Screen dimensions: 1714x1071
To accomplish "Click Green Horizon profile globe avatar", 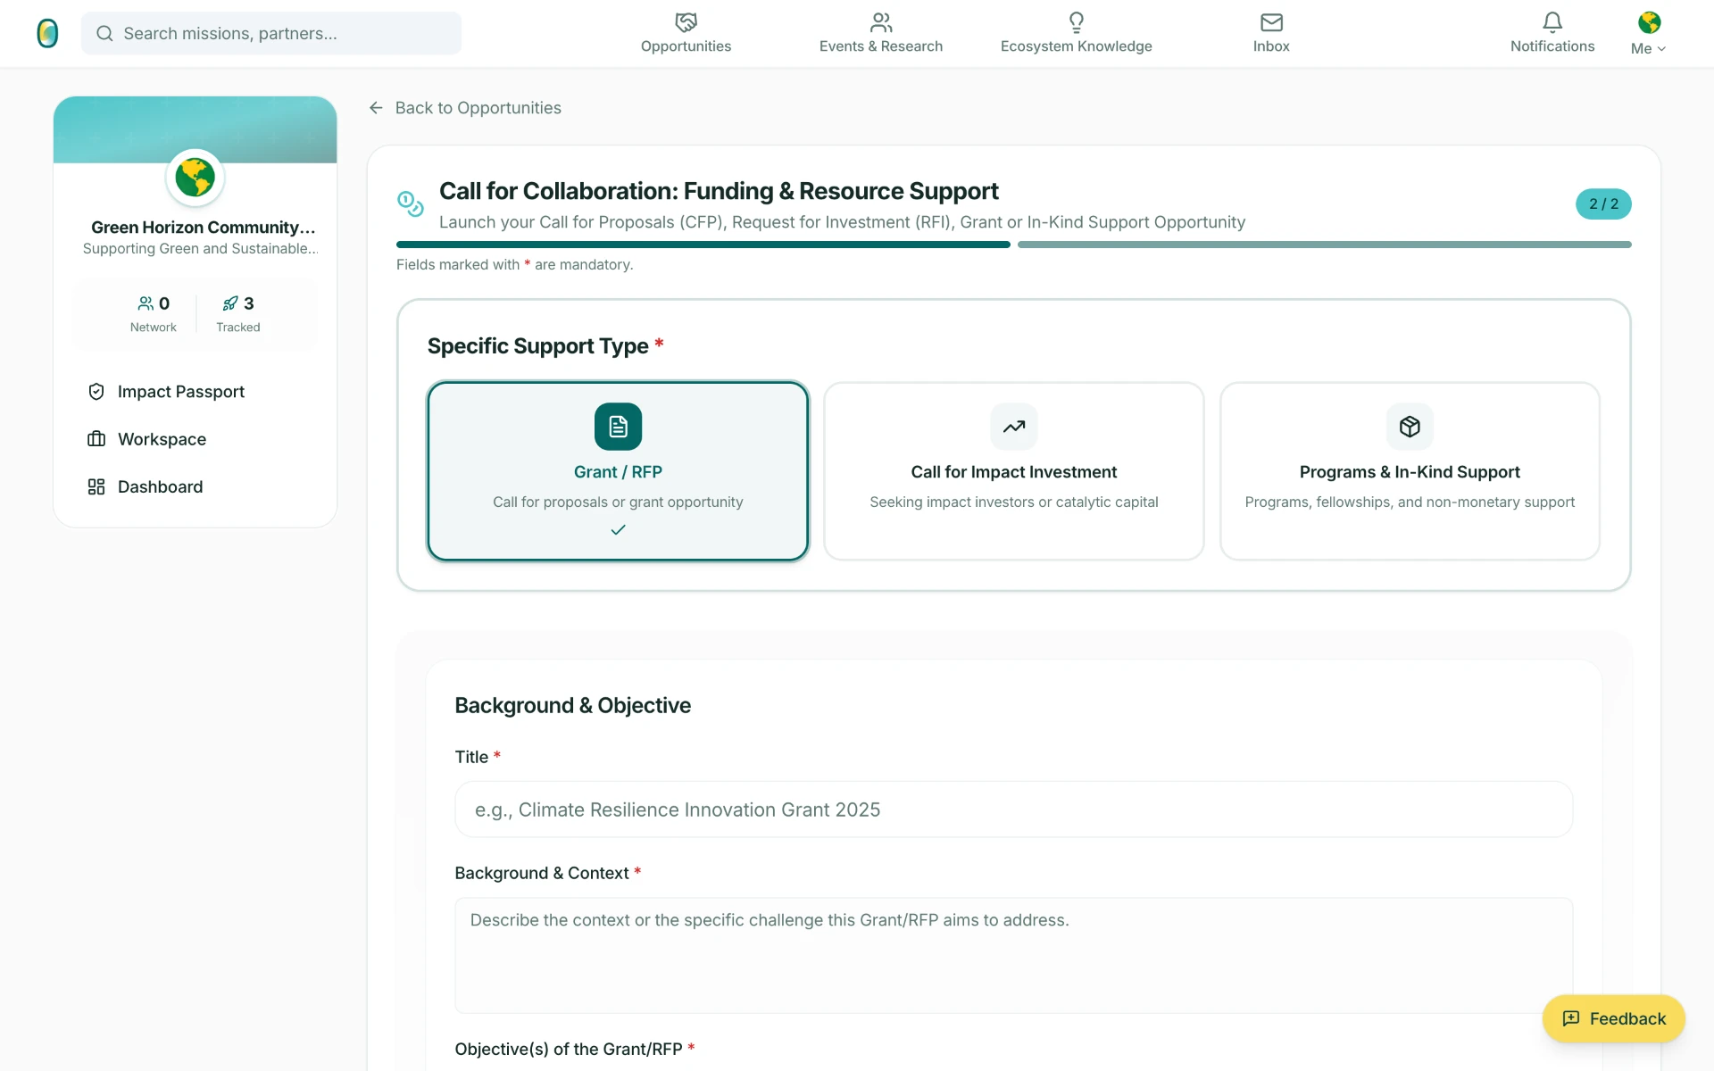I will tap(195, 178).
